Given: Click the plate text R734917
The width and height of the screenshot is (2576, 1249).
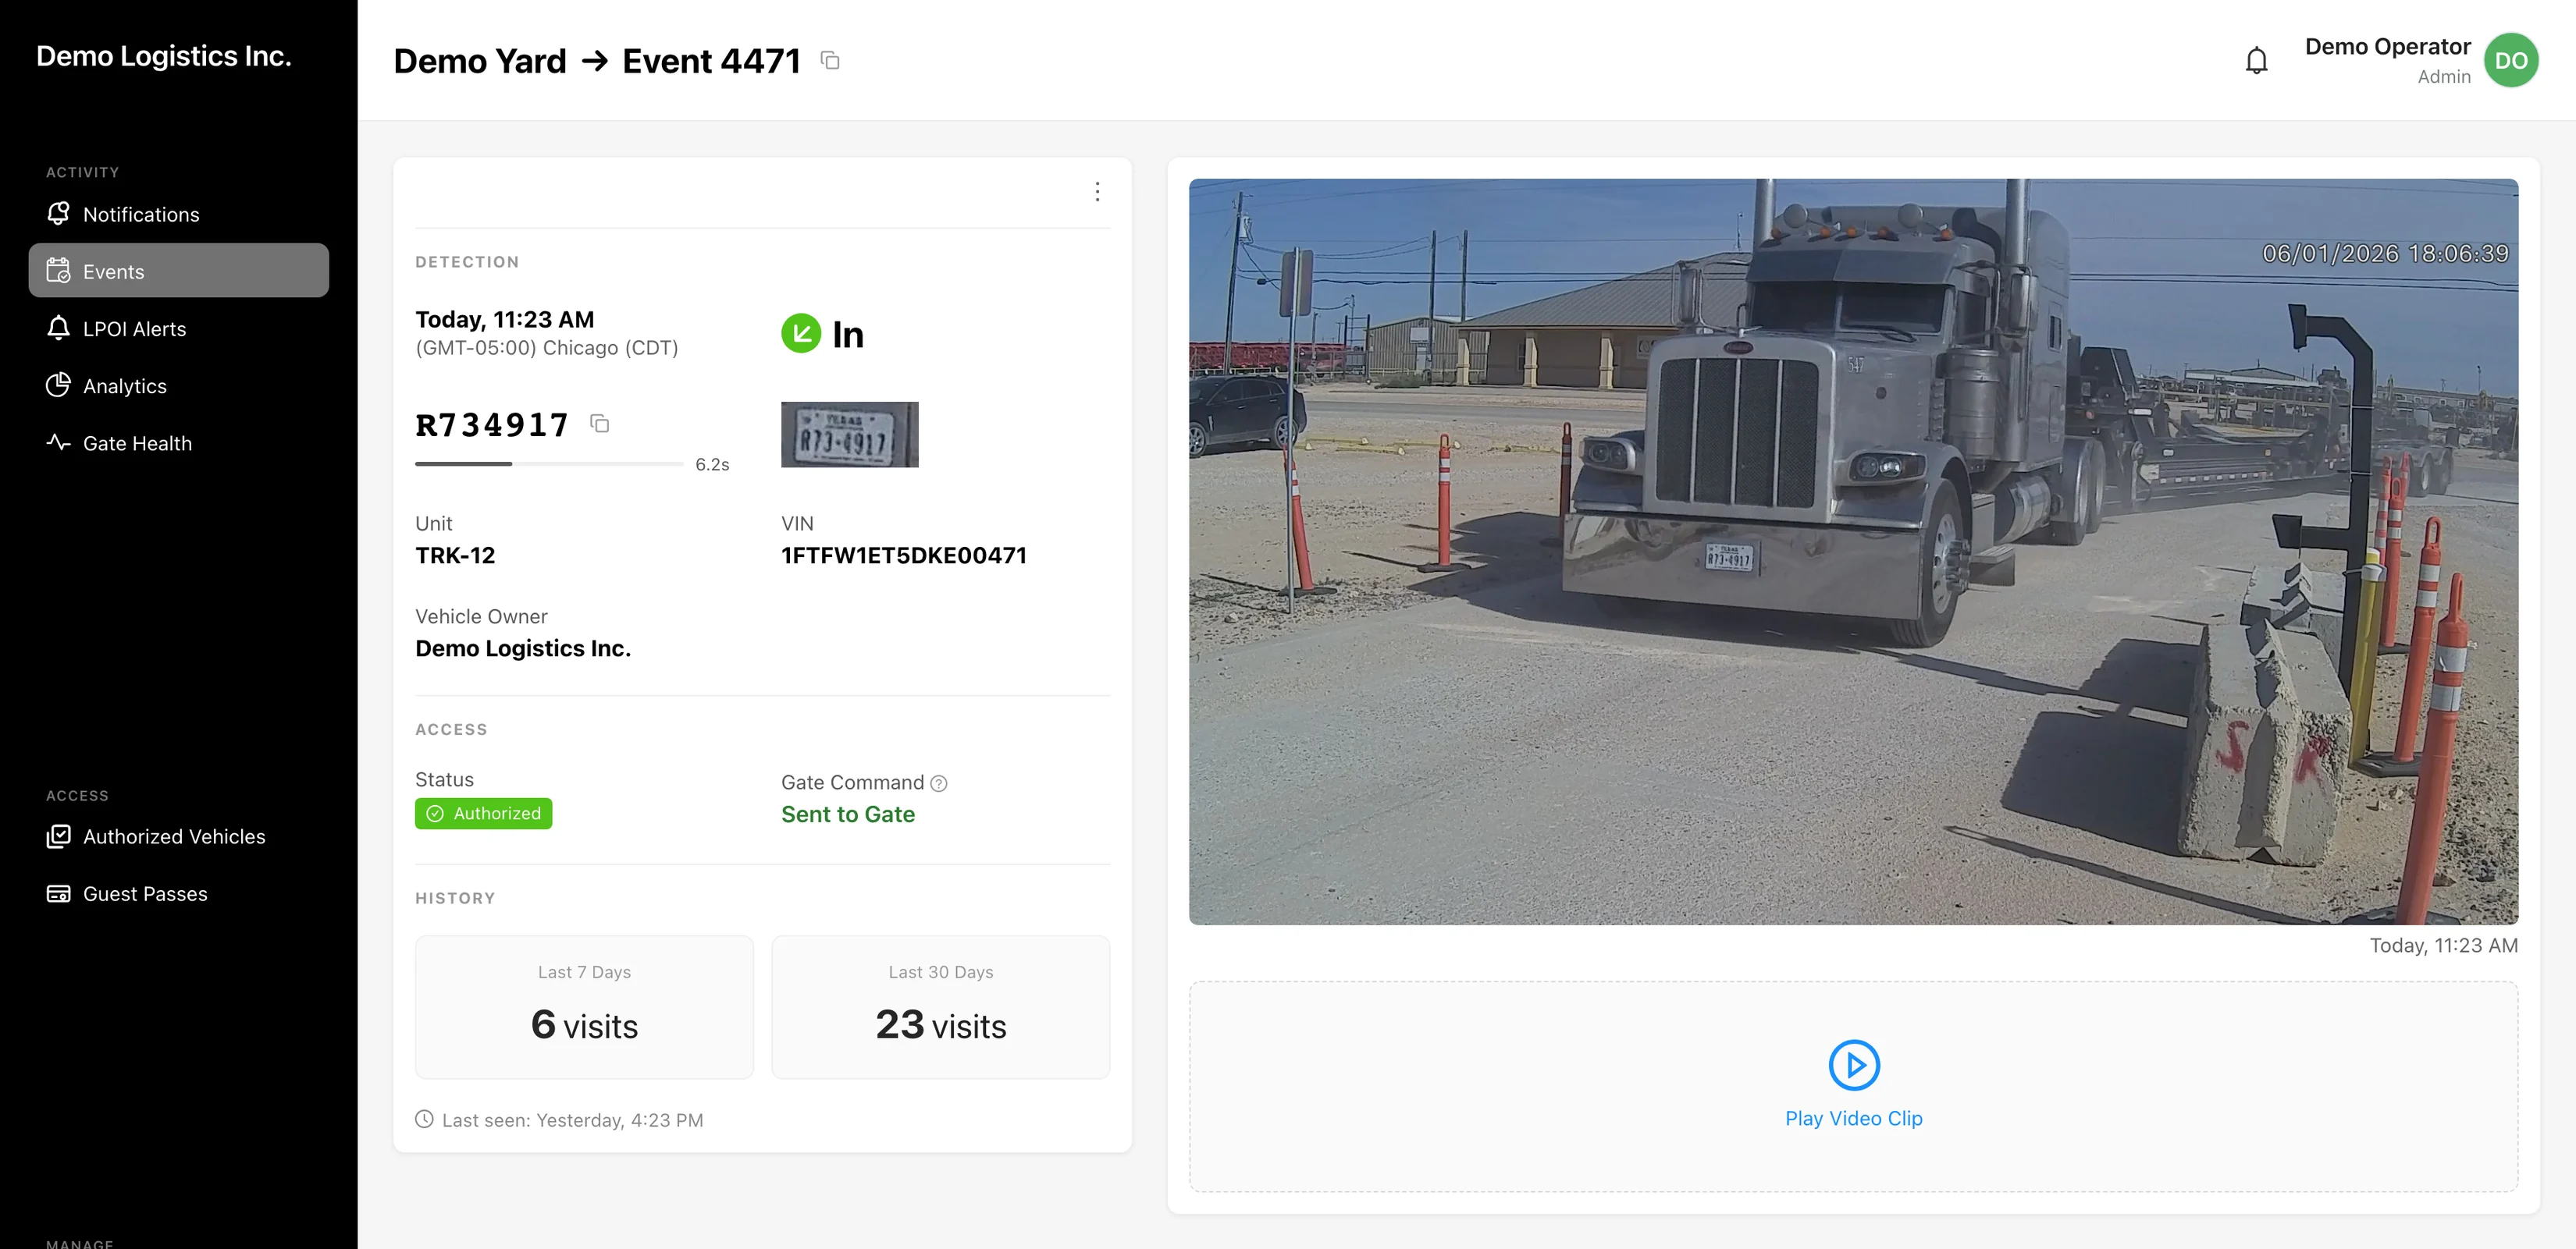Looking at the screenshot, I should [491, 424].
